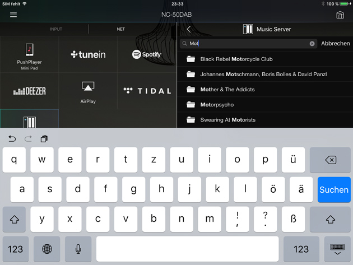Tap the ü key
This screenshot has height=265, width=353.
tap(293, 160)
